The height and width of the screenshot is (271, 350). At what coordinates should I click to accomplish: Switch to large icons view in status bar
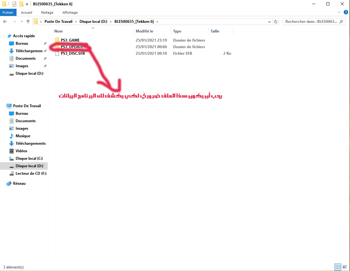pyautogui.click(x=345, y=267)
